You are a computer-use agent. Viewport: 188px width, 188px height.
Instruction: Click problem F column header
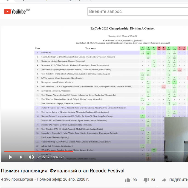(x=169, y=48)
